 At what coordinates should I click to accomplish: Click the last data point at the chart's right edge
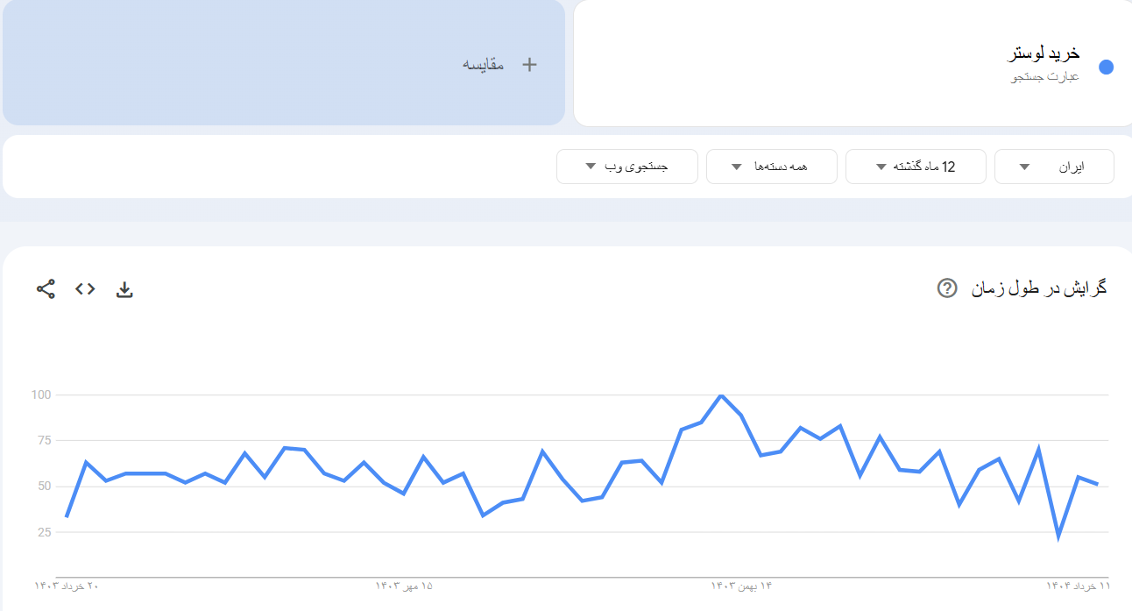point(1097,484)
